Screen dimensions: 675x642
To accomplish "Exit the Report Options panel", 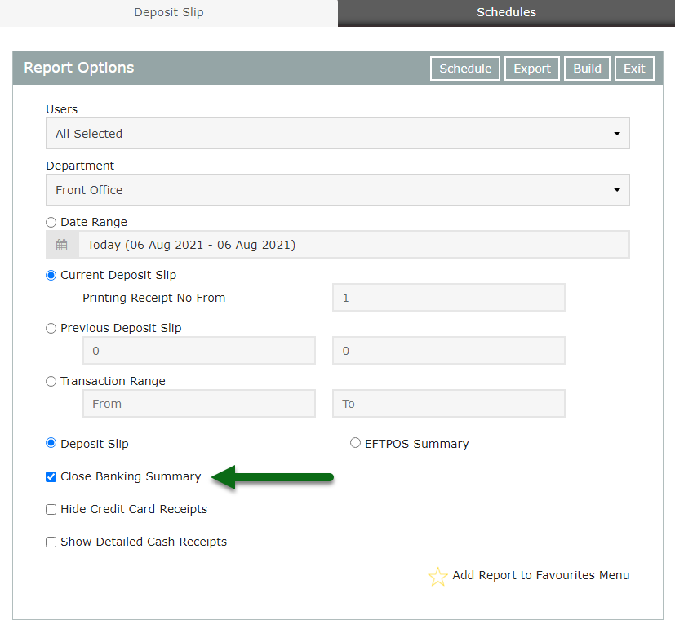I will [634, 69].
